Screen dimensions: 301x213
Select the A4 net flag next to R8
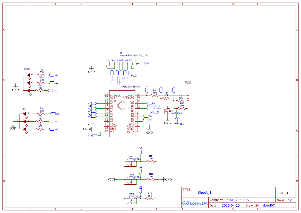click(x=52, y=121)
